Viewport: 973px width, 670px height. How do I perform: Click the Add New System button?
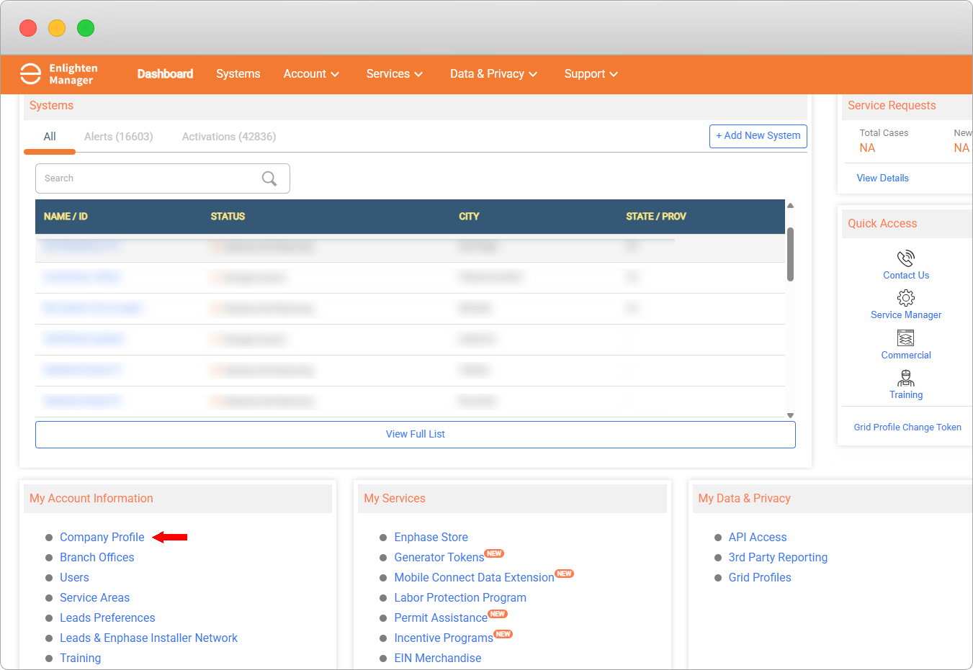point(758,136)
